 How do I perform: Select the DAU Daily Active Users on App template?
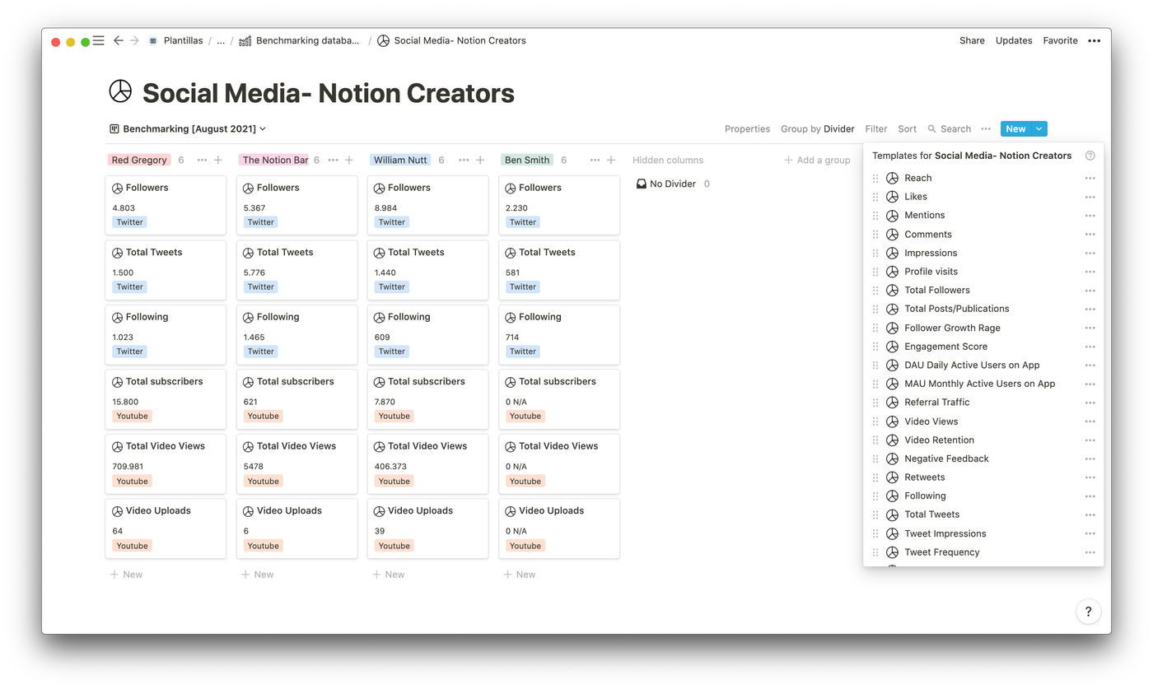[x=983, y=365]
